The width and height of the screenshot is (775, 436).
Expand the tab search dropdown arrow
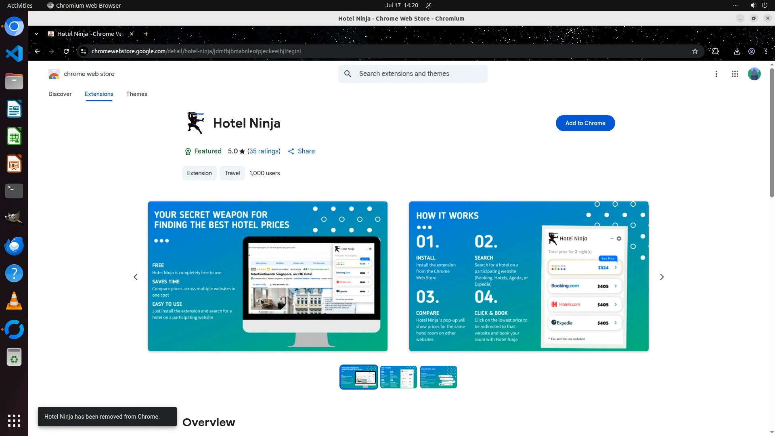pos(36,34)
